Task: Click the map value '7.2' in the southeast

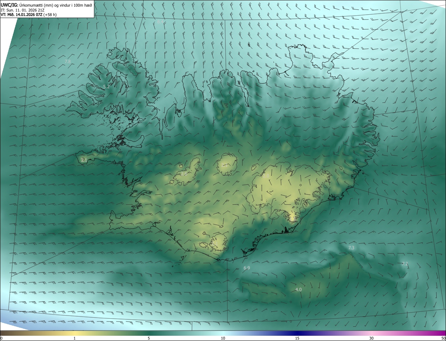Action: point(405,264)
